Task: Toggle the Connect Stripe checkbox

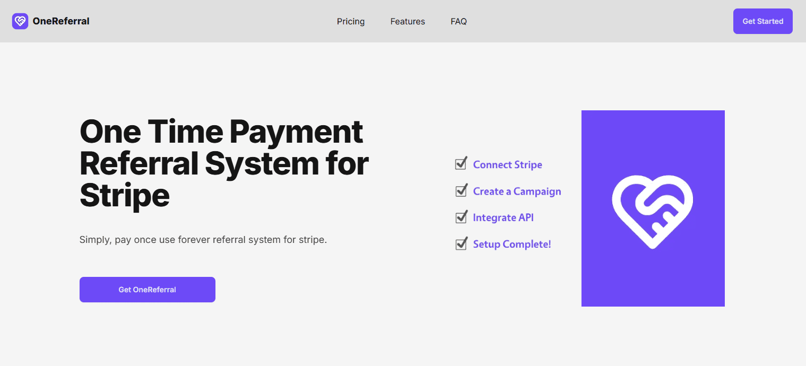Action: [x=461, y=163]
